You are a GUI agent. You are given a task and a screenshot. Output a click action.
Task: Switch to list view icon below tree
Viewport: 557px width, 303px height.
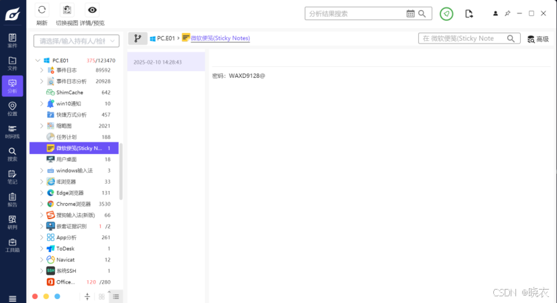[116, 296]
